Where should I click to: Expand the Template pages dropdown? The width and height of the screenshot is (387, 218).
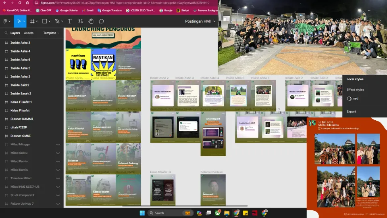tap(51, 33)
